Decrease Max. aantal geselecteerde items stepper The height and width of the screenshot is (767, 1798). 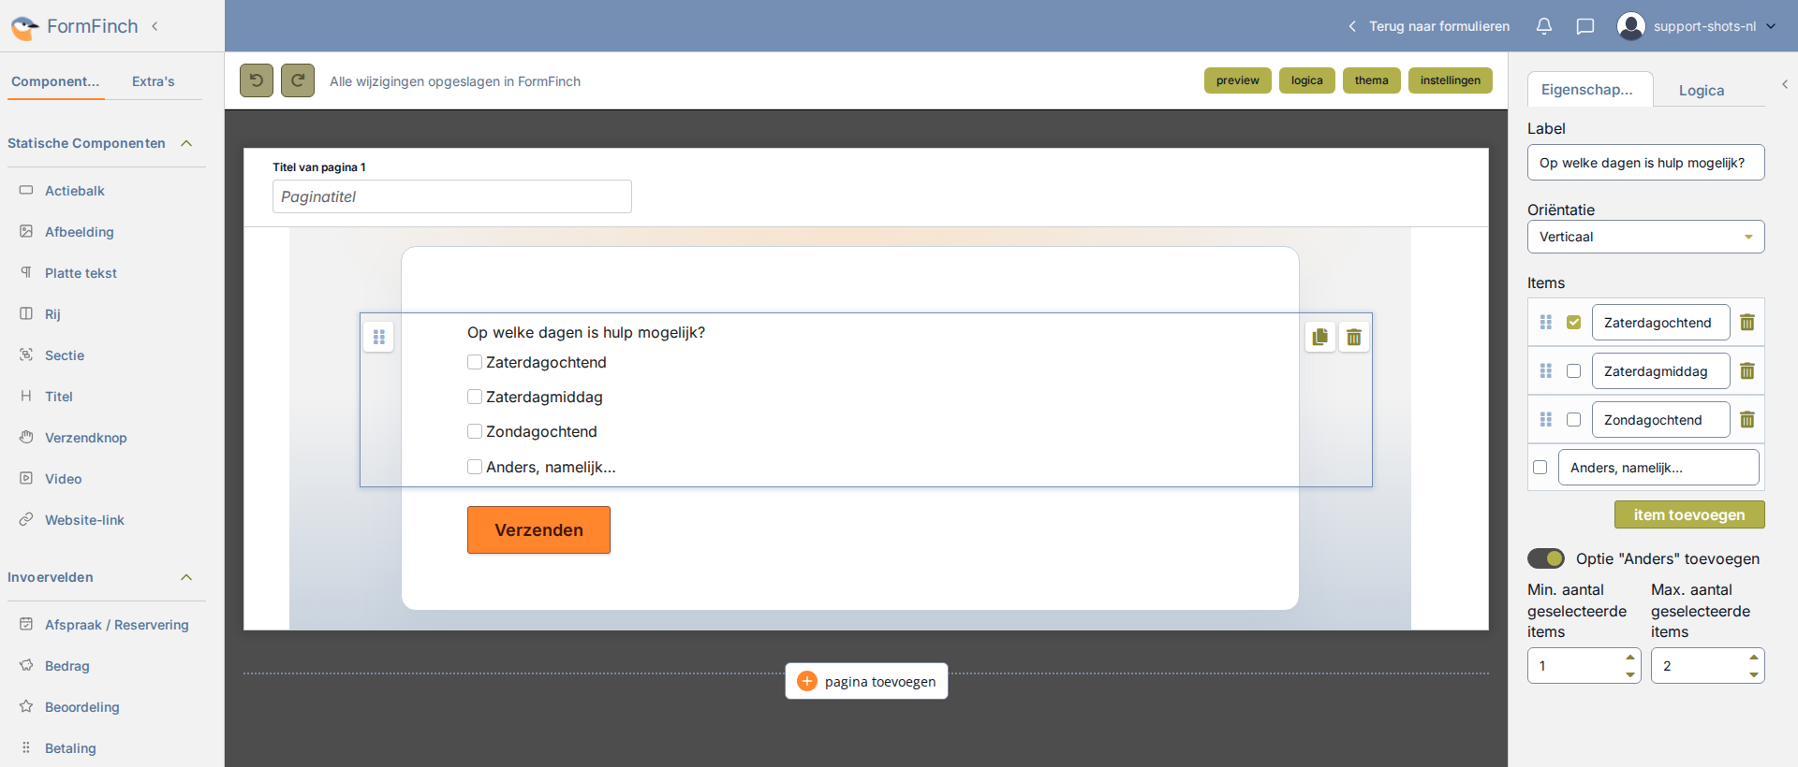(1754, 674)
